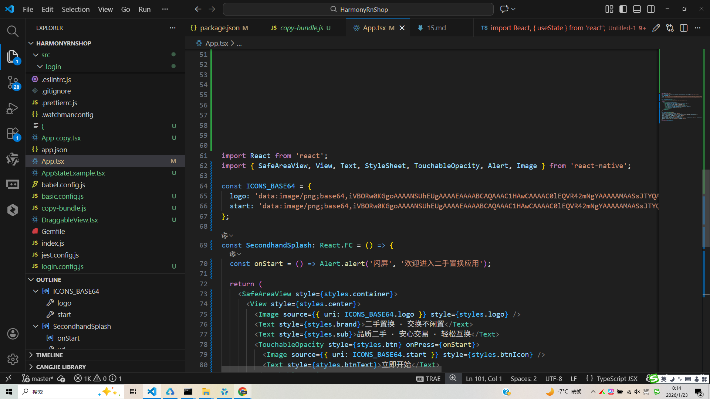Open the Run and Debug view

[13, 108]
